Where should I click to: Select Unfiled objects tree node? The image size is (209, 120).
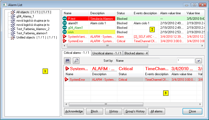click(36, 37)
